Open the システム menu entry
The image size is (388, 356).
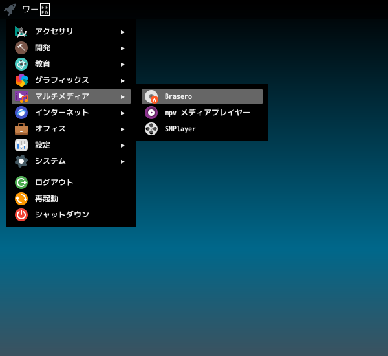coord(71,161)
